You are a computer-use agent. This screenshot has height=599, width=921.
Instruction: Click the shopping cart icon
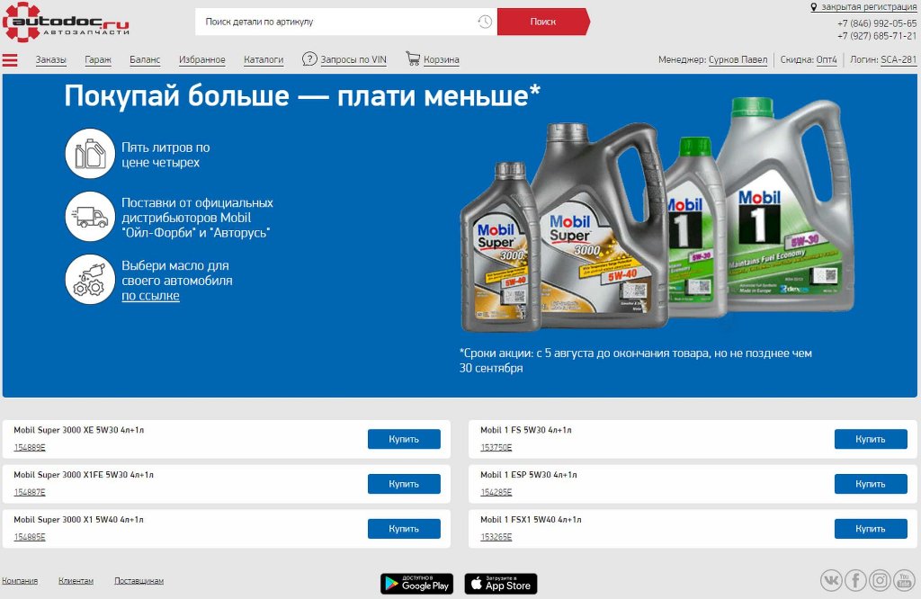click(x=413, y=58)
